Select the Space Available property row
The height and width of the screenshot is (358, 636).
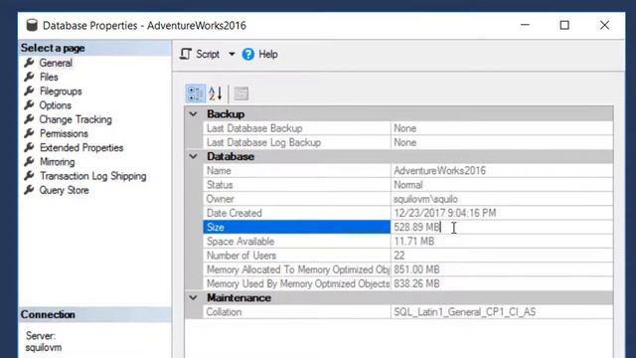coord(407,241)
